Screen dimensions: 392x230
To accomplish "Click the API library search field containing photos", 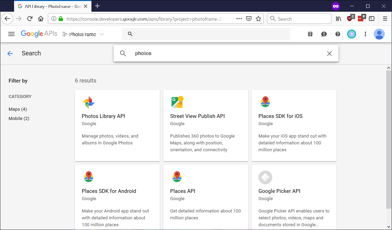I will point(226,53).
